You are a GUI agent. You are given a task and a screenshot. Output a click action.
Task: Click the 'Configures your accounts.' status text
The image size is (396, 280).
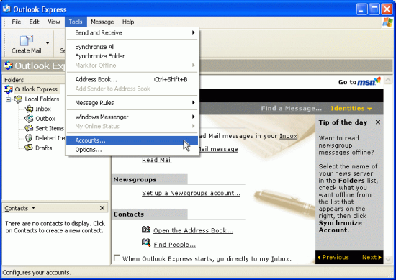37,273
